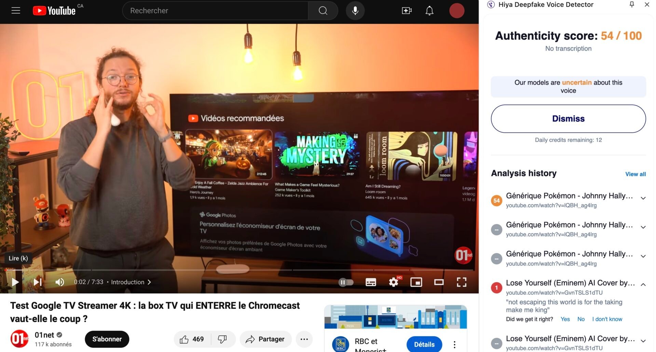The image size is (656, 352).
Task: Collapse the Lose Yourself entry scored 1
Action: (x=643, y=284)
